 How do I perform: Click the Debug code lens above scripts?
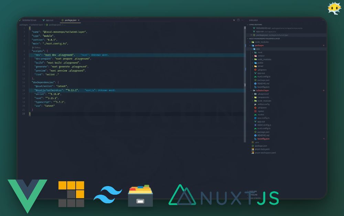click(36, 47)
